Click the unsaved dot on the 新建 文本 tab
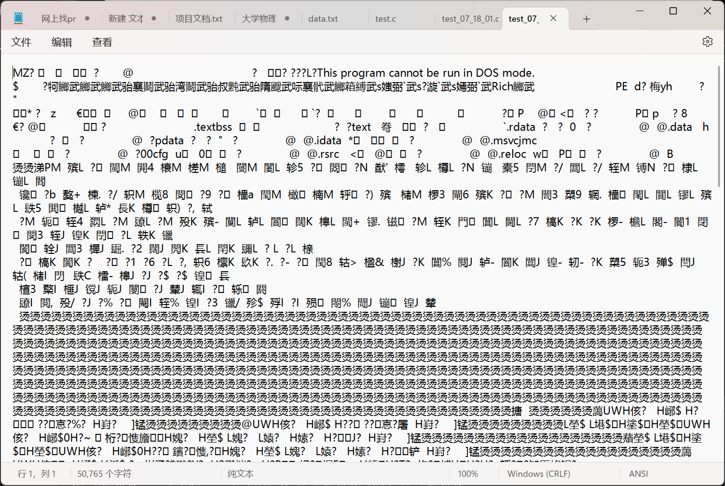This screenshot has width=725, height=486. [x=154, y=18]
